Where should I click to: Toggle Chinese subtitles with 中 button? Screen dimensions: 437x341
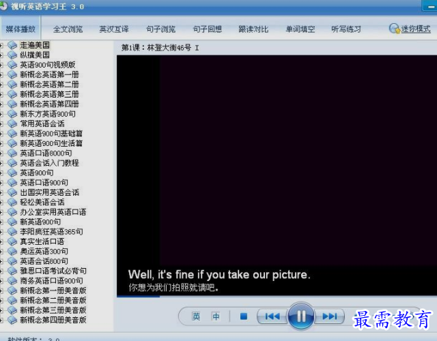(216, 316)
